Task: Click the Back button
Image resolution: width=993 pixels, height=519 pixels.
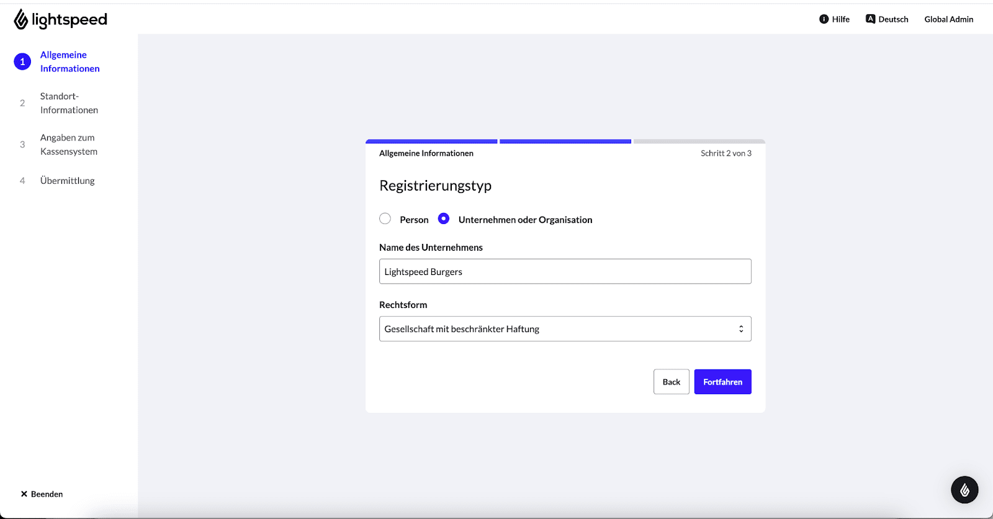Action: [x=671, y=382]
